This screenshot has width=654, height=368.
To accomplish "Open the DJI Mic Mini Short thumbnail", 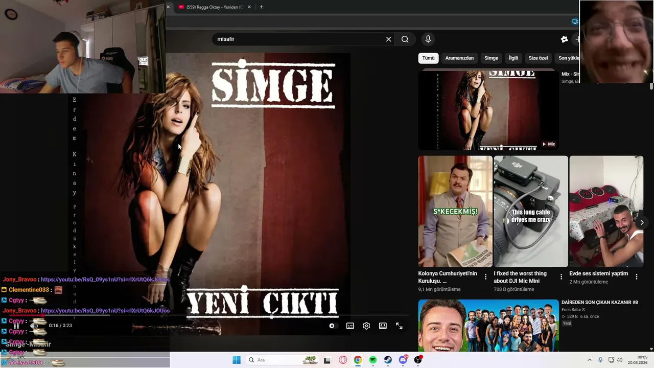I will (531, 211).
